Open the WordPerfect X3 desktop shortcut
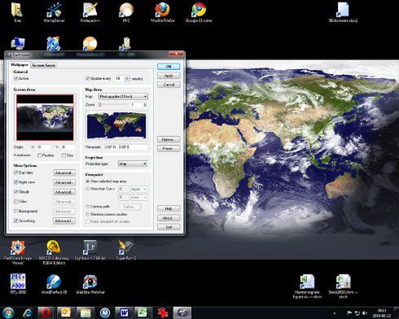Screen dimensions: 399x319 coord(54,284)
